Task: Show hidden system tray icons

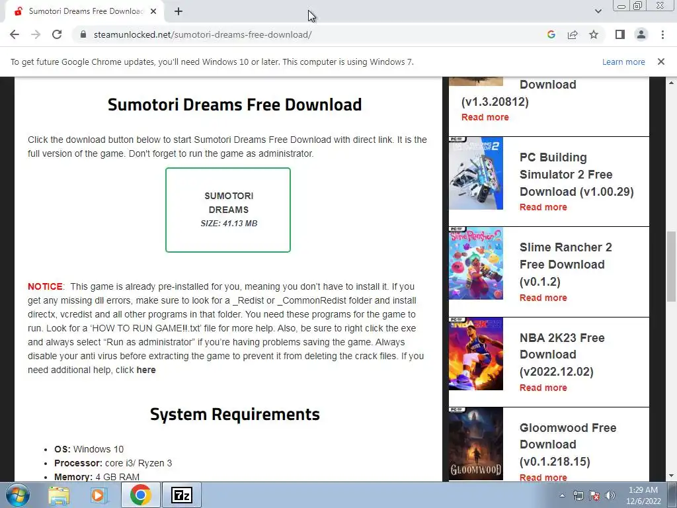Action: pos(562,495)
